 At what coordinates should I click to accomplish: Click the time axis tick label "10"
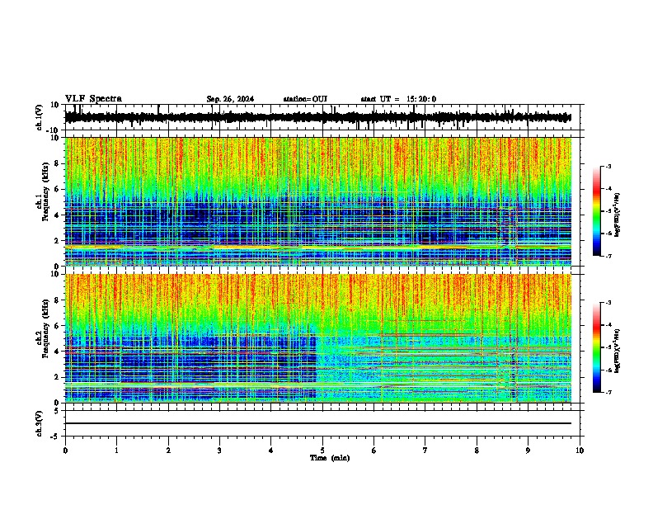coord(580,451)
